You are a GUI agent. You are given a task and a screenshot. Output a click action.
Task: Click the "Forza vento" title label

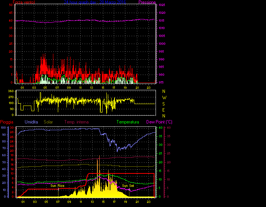(24, 2)
